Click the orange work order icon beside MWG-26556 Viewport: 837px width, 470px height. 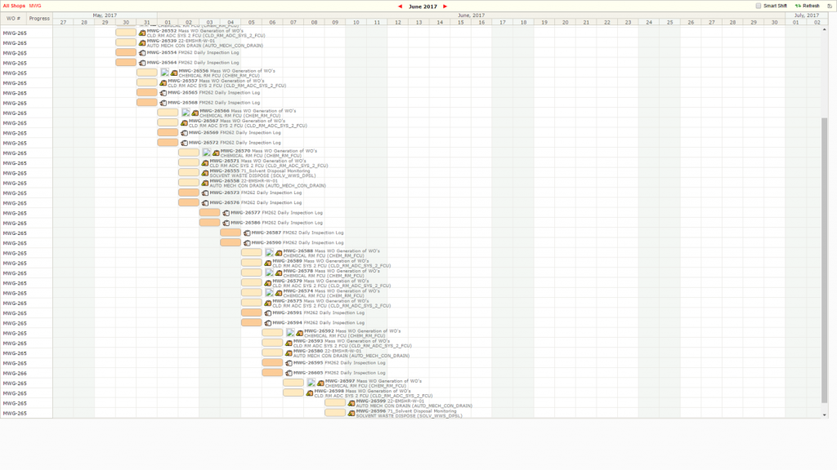pos(174,73)
